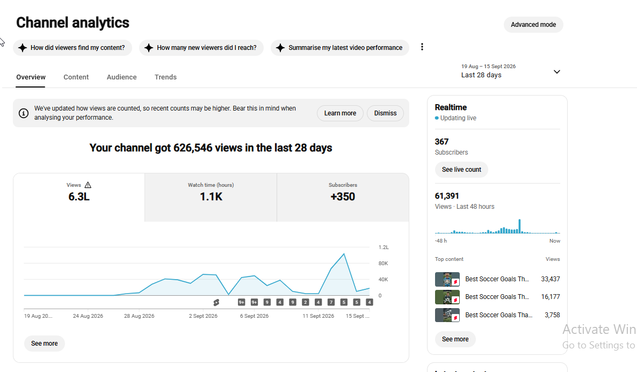Open the three-dot more options menu

coord(422,47)
